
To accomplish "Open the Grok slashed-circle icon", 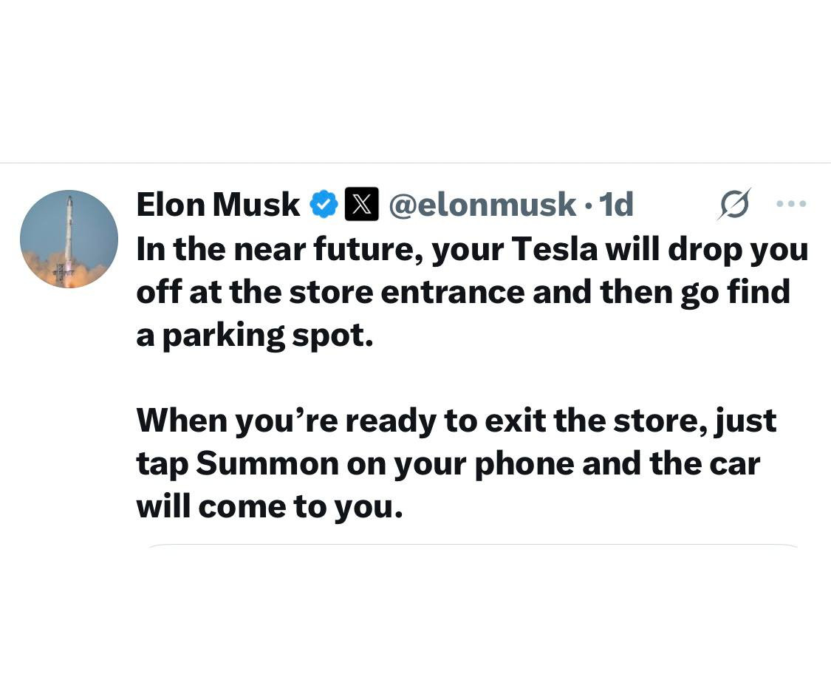I will click(733, 204).
